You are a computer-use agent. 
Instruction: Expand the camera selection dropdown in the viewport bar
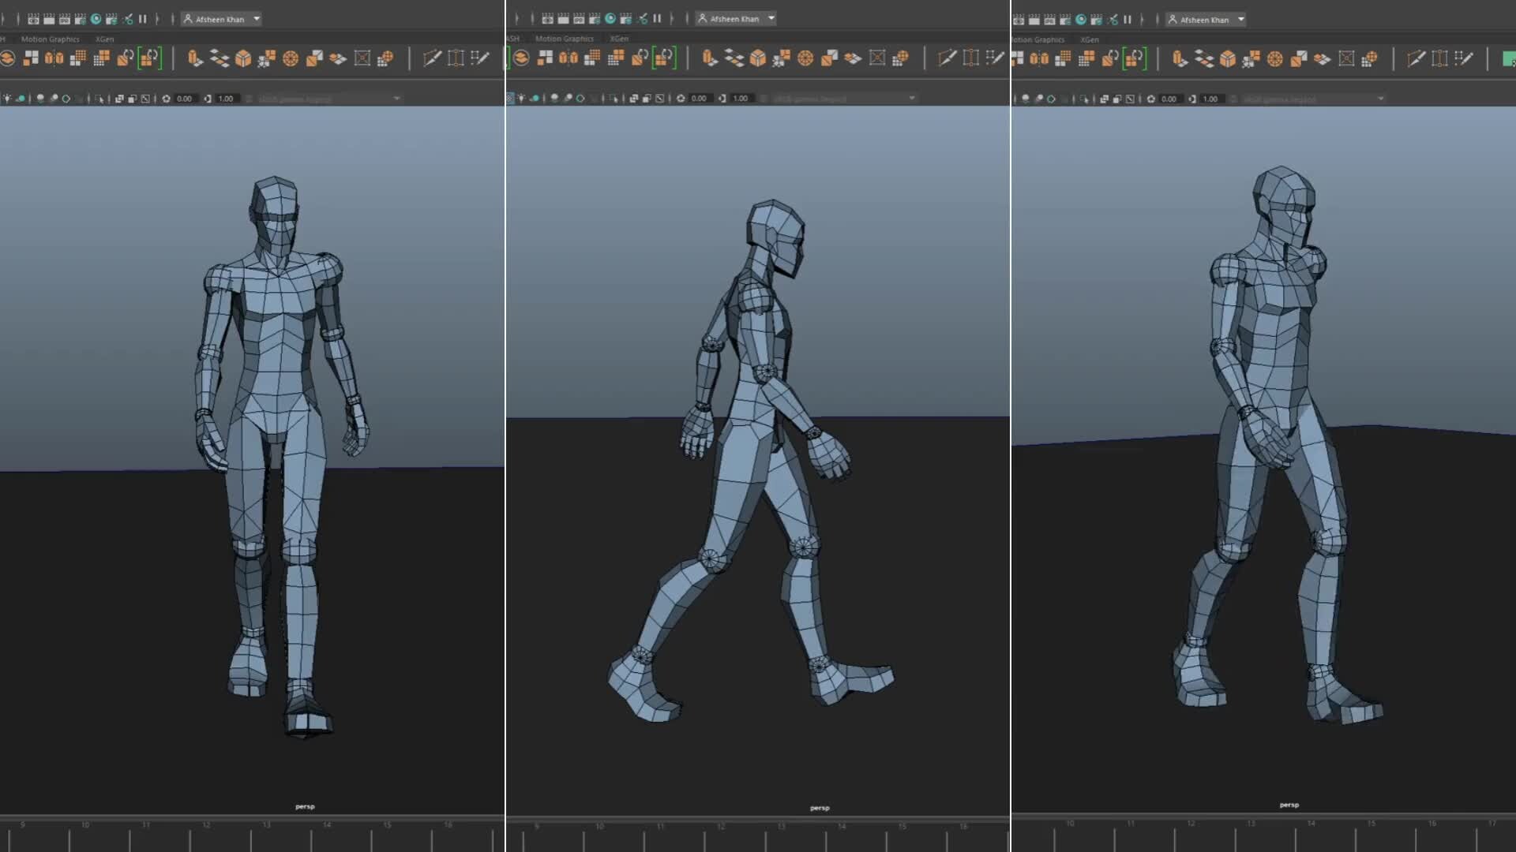pos(396,98)
